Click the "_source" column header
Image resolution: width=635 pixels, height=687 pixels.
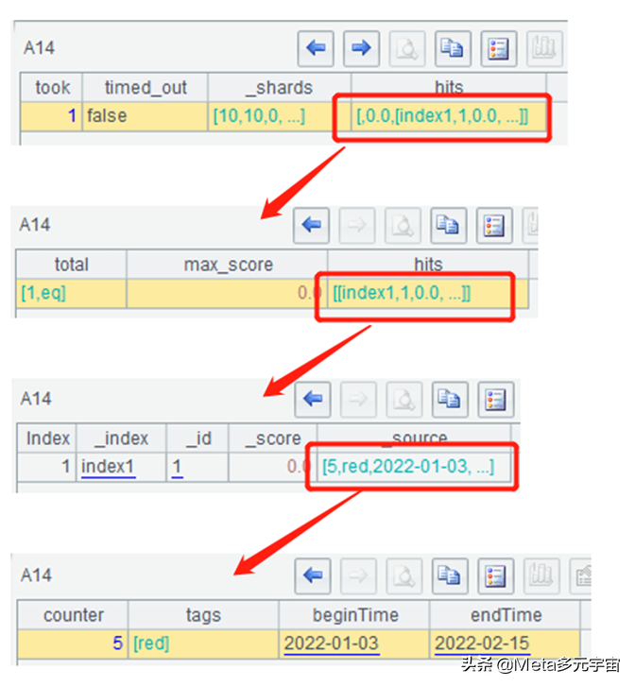pyautogui.click(x=414, y=438)
